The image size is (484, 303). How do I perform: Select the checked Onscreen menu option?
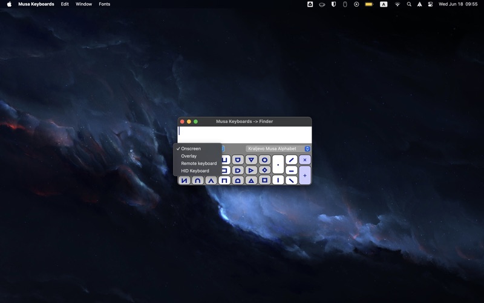click(198, 148)
